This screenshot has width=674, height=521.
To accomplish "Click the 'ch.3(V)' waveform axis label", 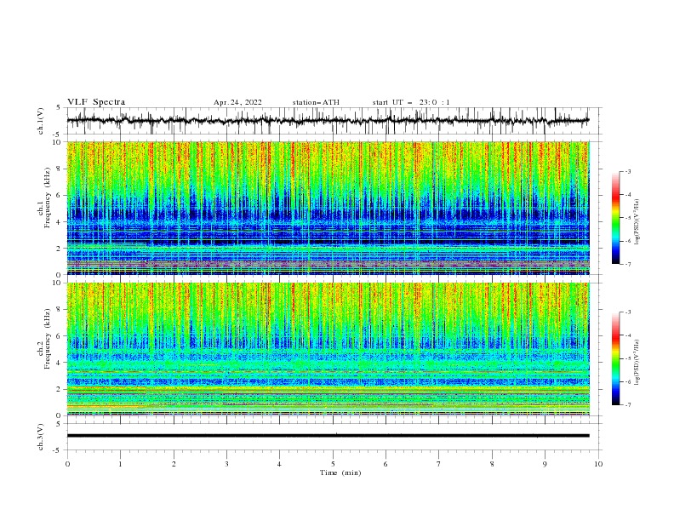I will pyautogui.click(x=41, y=437).
